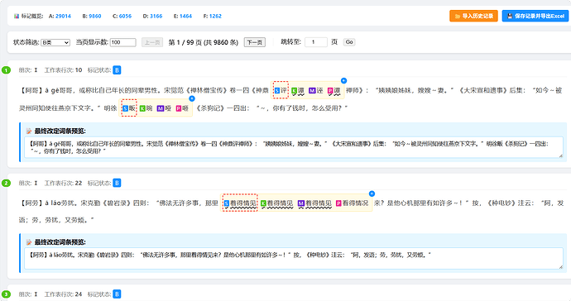Screen dimensions: 571x301
Task: Click the 上一页 button
Action: pyautogui.click(x=152, y=42)
